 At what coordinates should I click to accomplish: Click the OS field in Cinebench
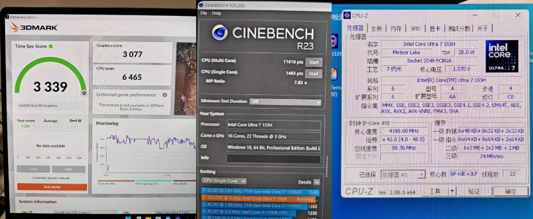pos(274,148)
